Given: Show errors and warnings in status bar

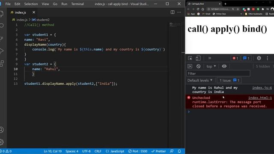Looking at the screenshot, I should tap(6, 151).
